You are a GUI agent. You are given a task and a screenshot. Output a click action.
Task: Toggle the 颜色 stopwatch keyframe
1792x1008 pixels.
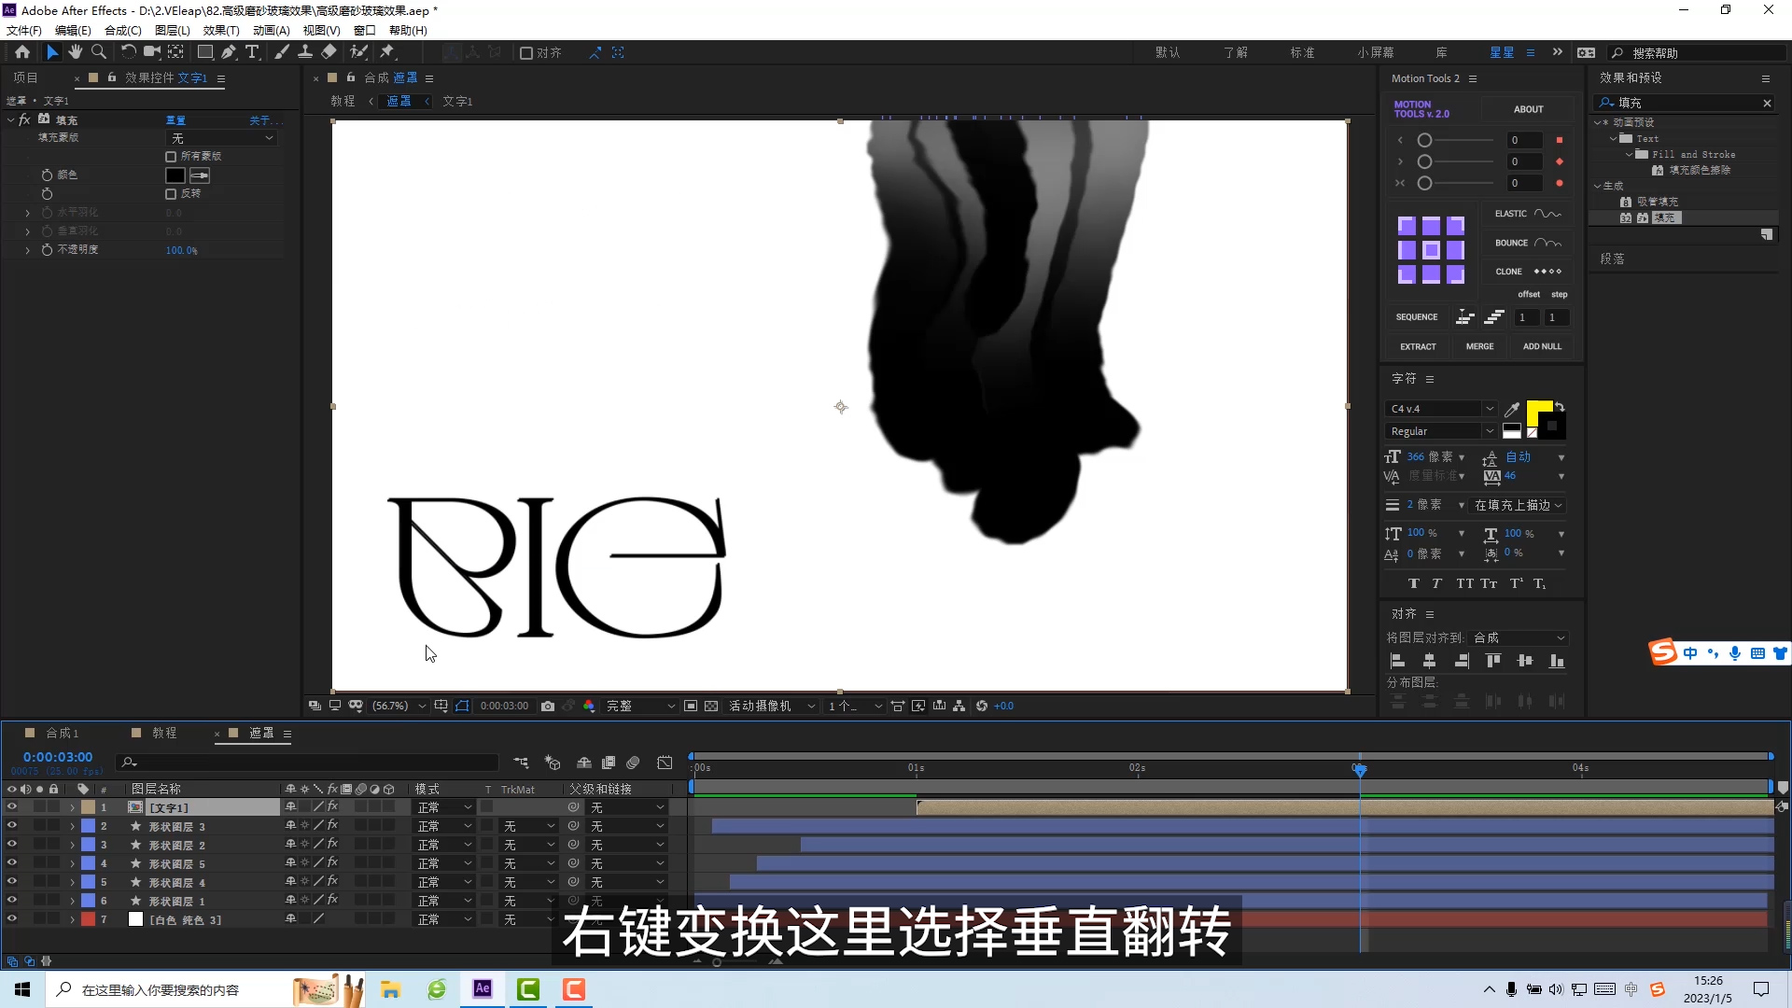point(47,175)
